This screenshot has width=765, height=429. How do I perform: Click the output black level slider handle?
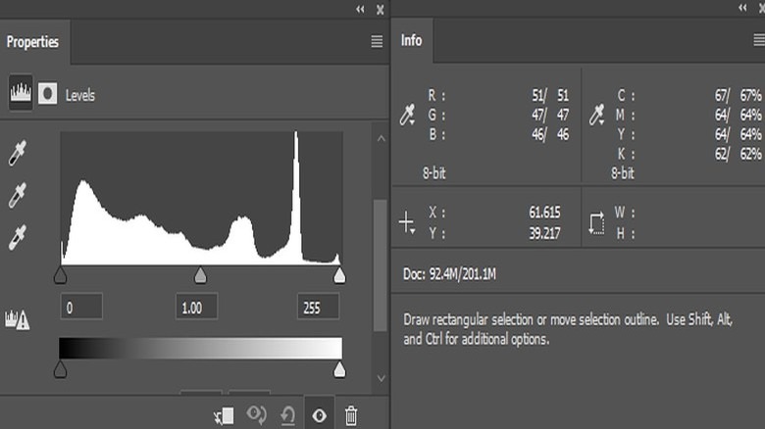[60, 369]
